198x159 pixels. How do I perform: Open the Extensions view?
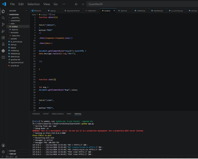coord(3,38)
